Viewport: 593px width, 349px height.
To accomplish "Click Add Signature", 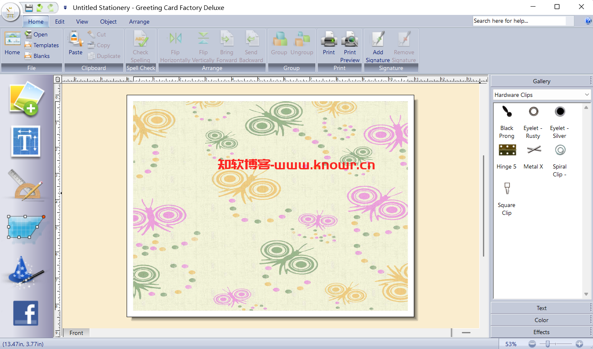I will (378, 47).
